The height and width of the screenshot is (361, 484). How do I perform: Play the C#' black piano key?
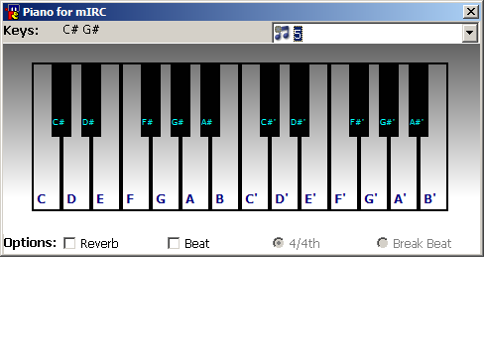coord(270,100)
